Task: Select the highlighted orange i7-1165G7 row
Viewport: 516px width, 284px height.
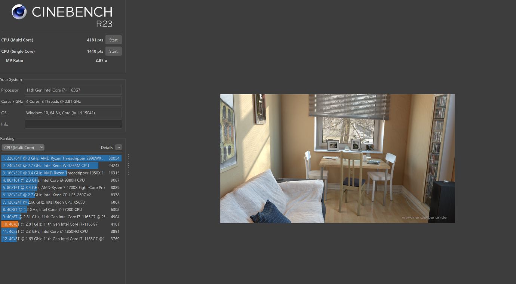Action: [61, 224]
